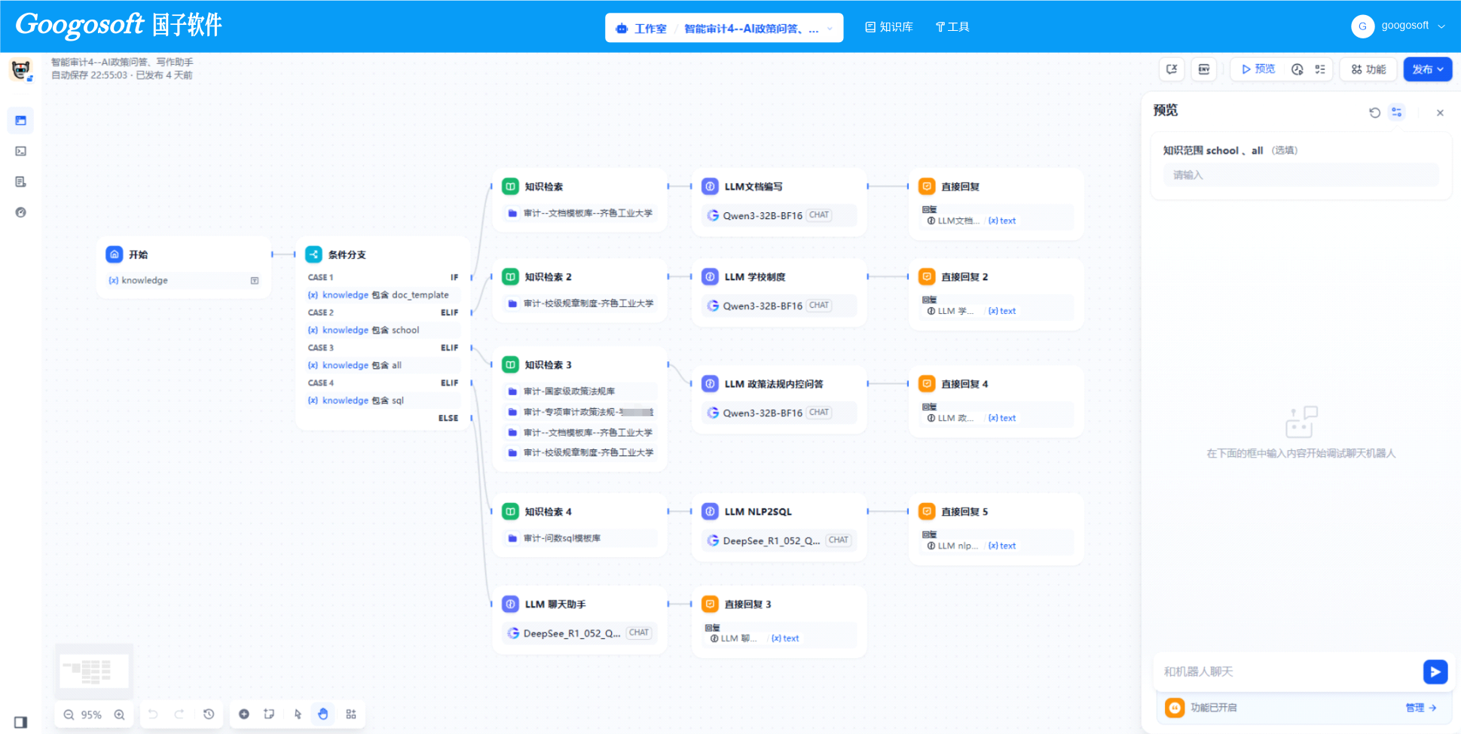Click the organize nodes layout icon
The width and height of the screenshot is (1461, 734).
click(351, 714)
